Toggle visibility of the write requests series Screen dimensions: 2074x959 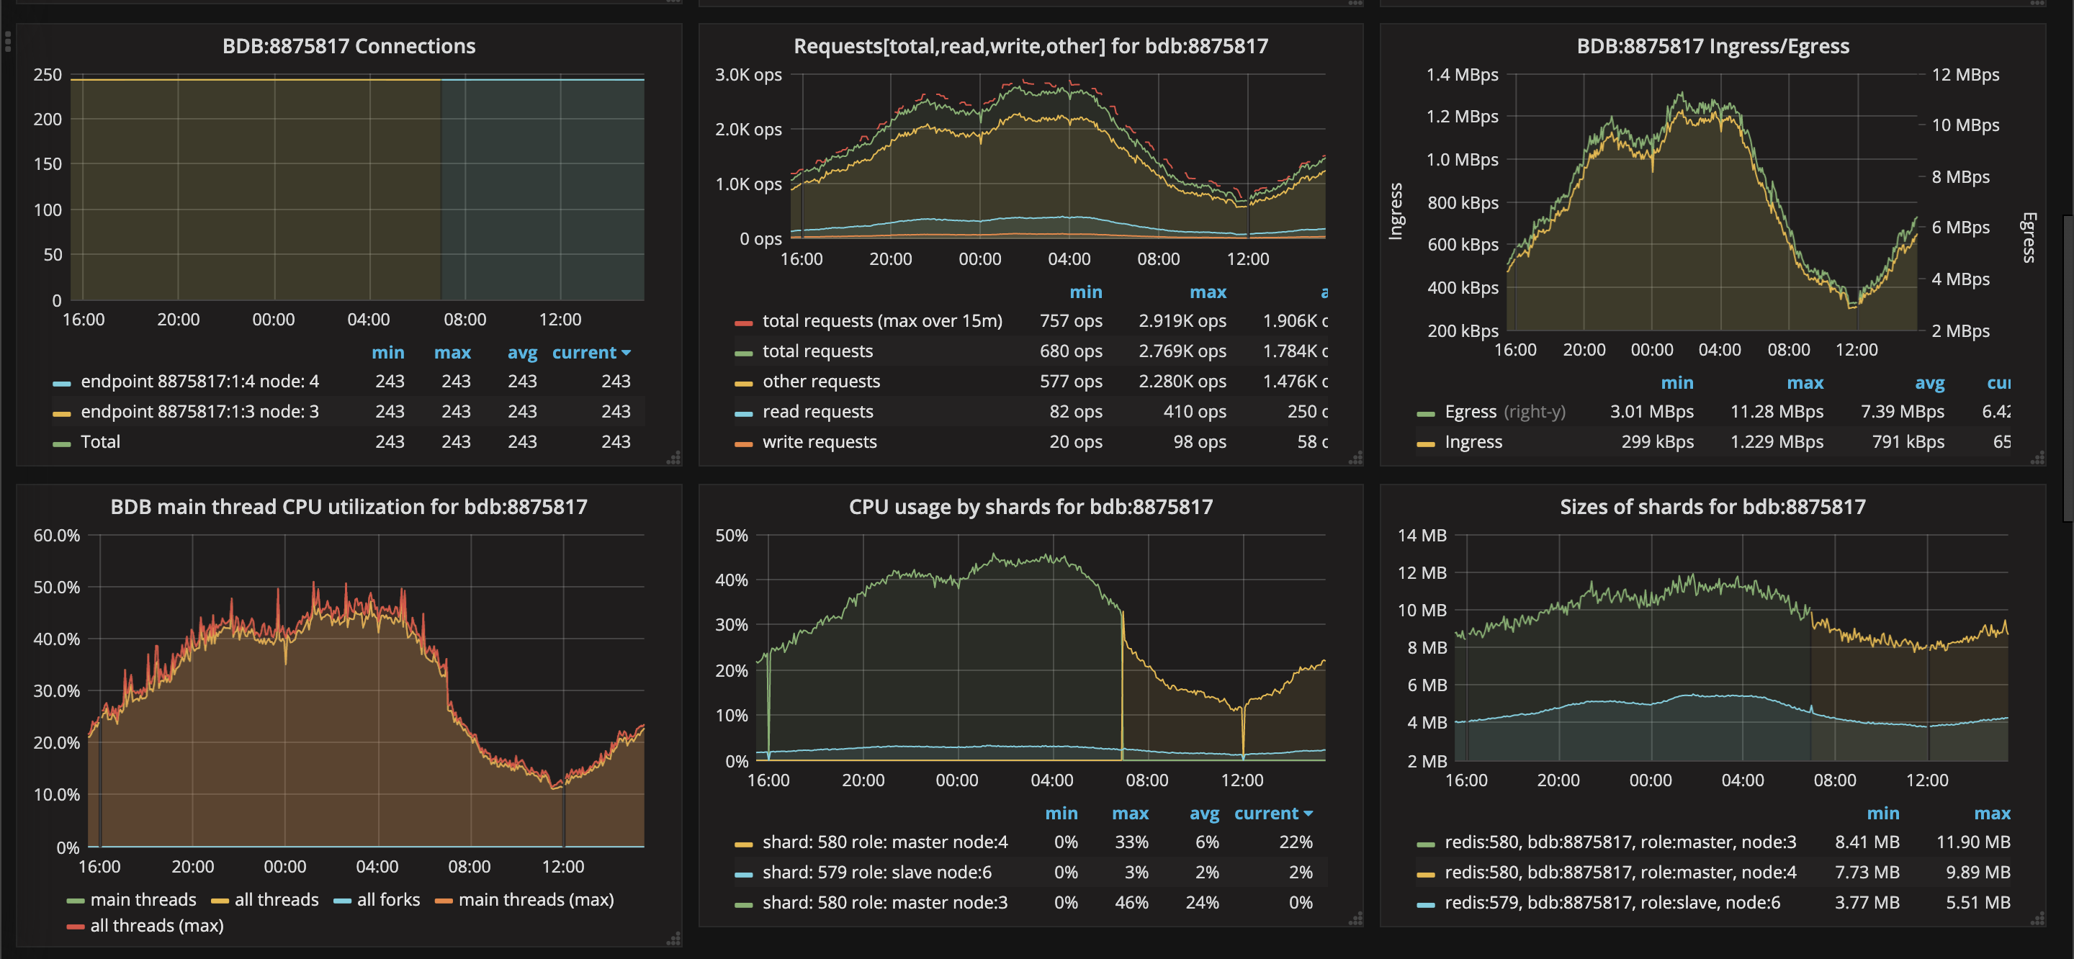819,441
